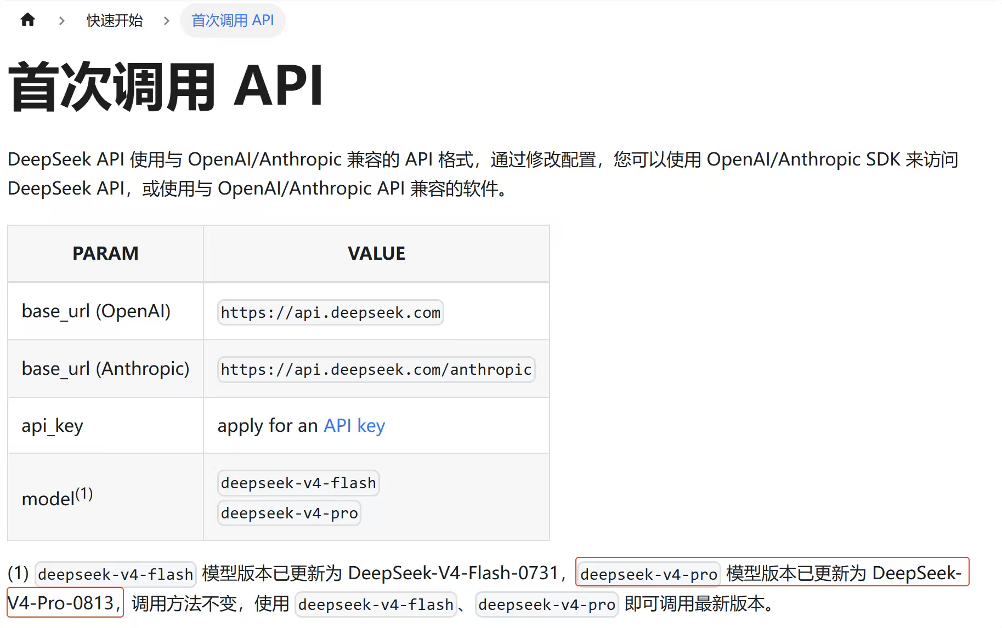Click deepseek-v4-flash in the model table row
Viewport: 1002px width, 628px height.
coord(298,483)
